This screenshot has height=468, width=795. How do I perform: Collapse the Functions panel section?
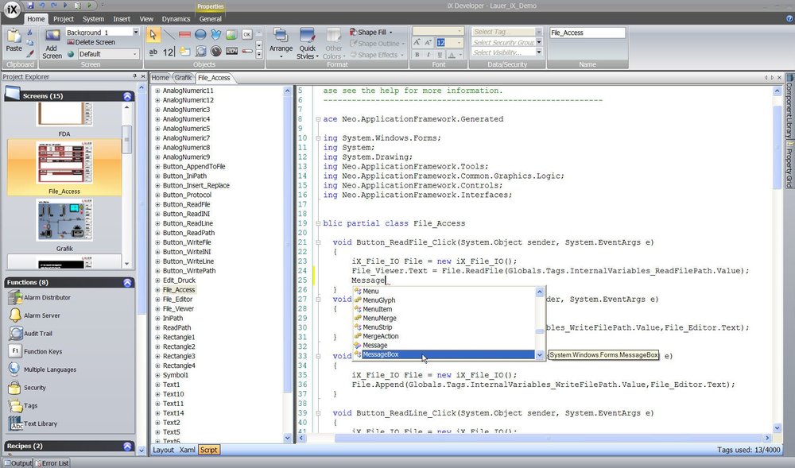[x=127, y=282]
